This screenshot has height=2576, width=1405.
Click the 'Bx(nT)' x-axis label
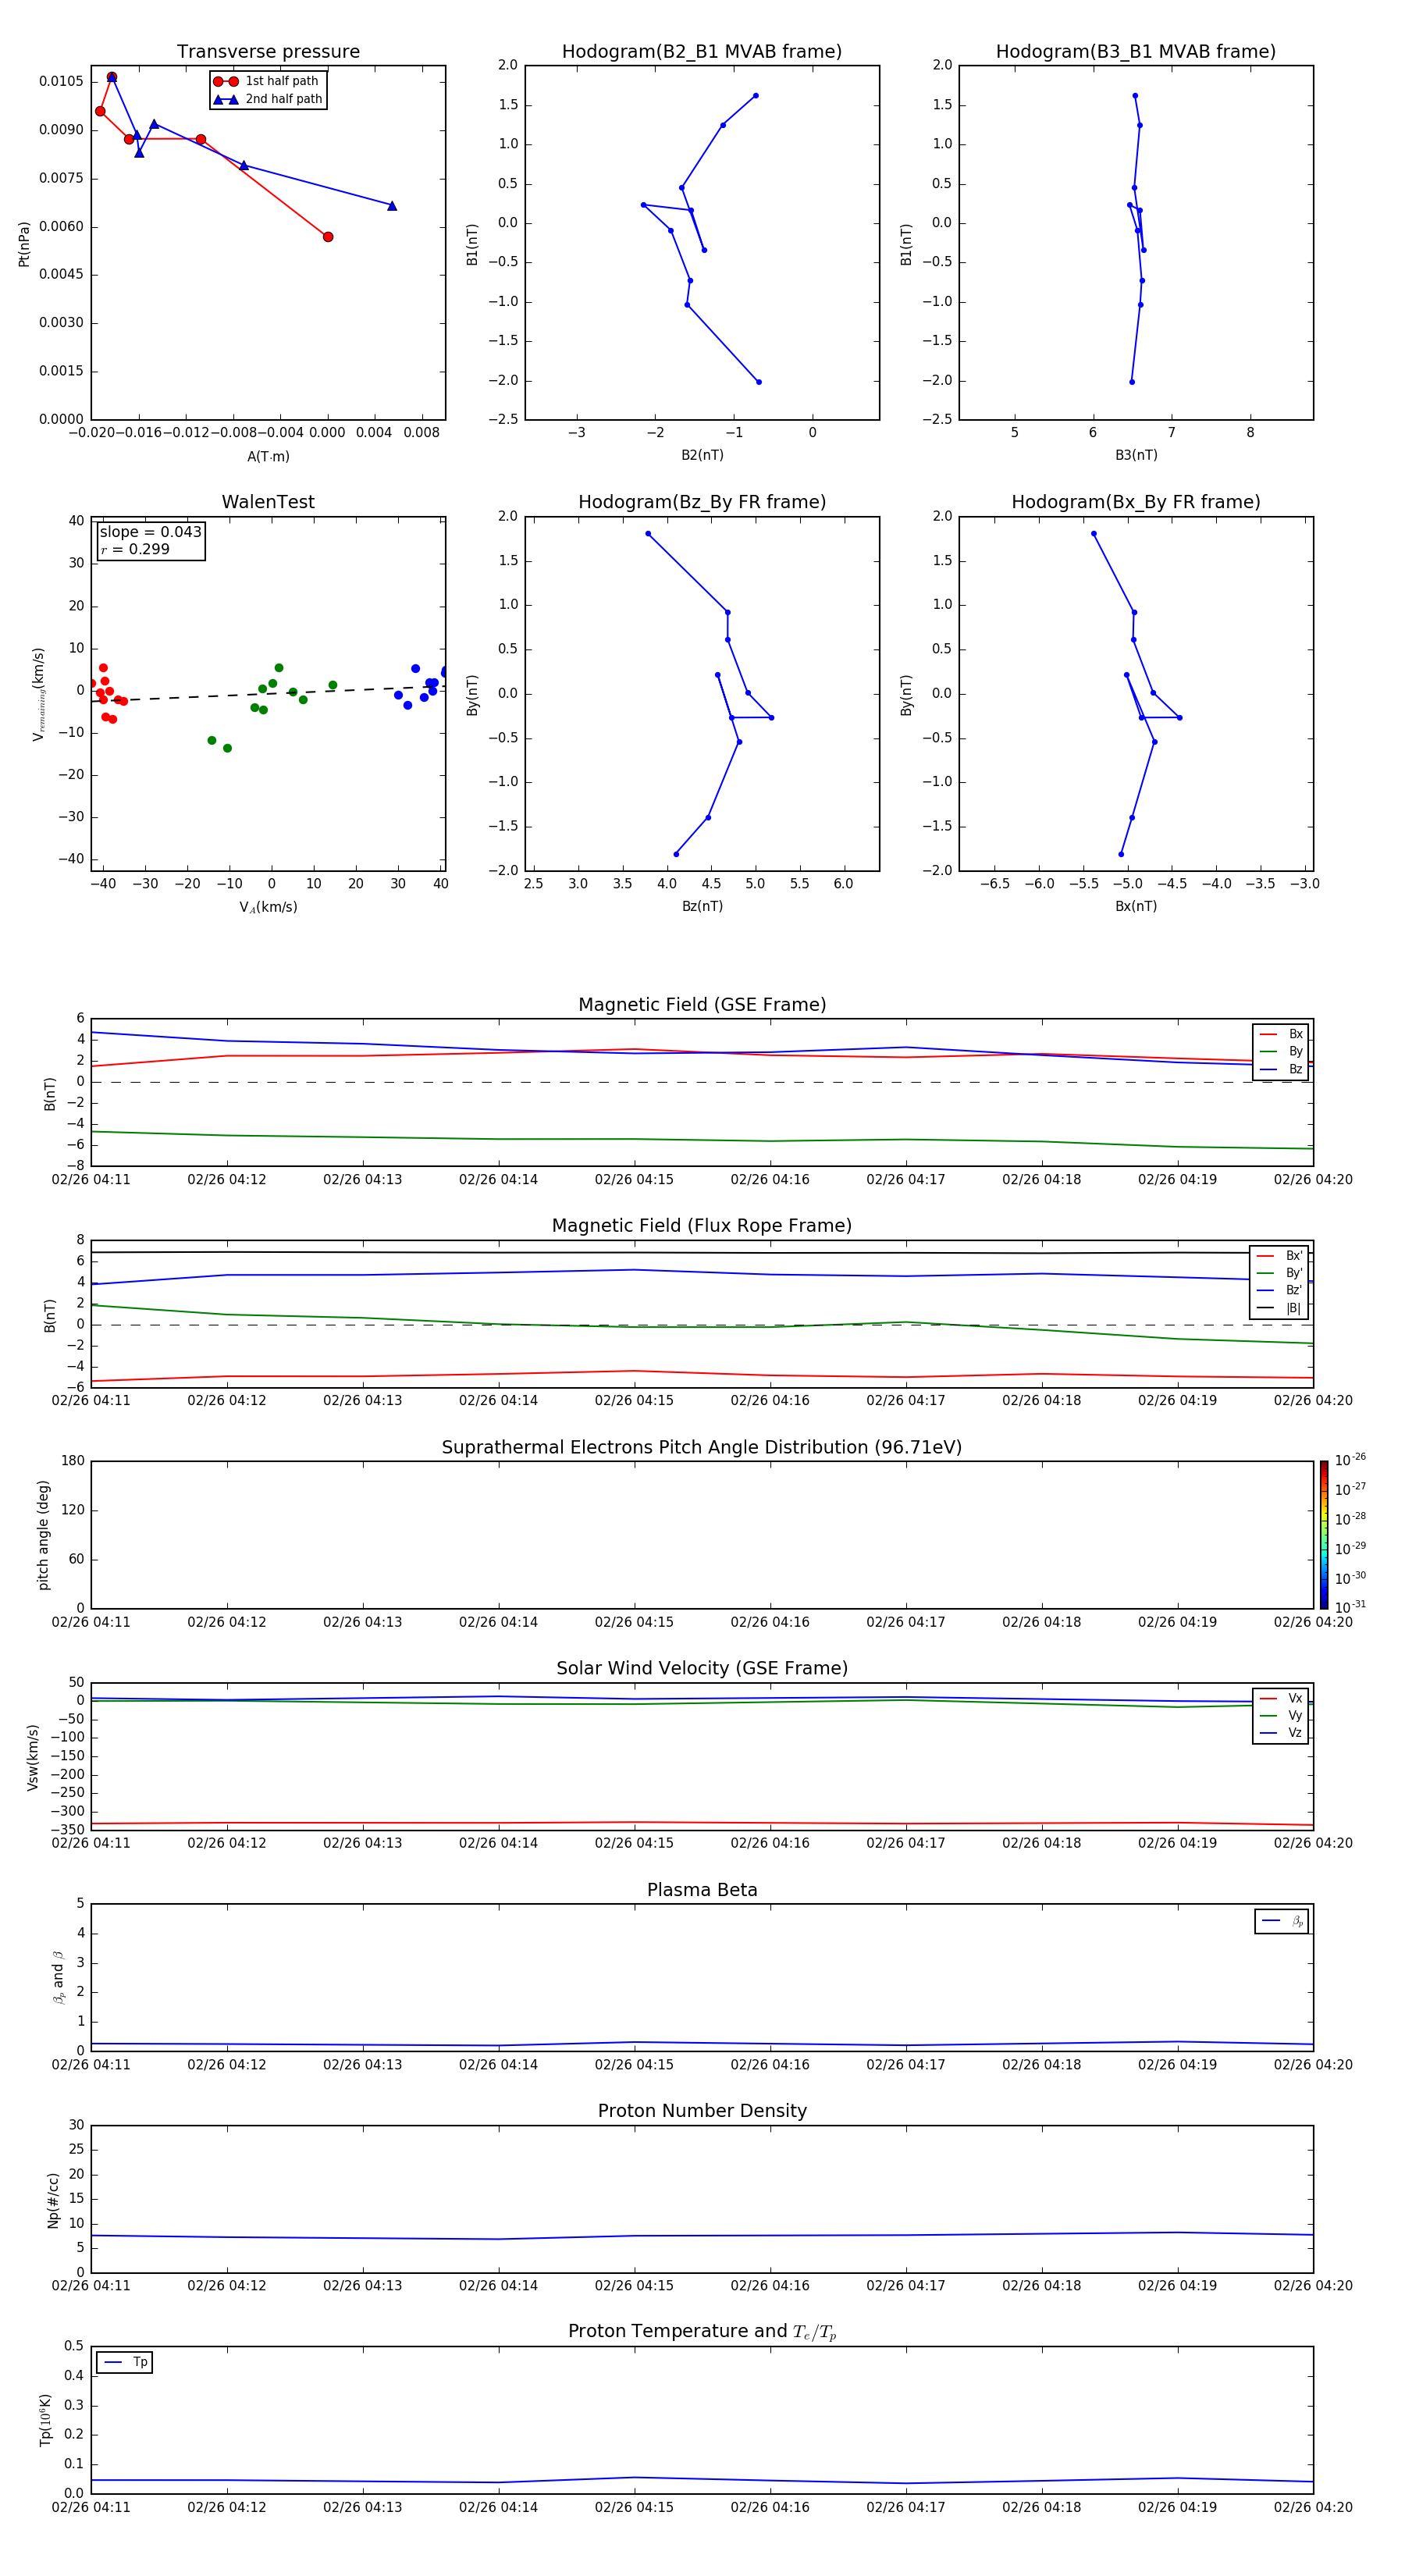coord(1136,906)
